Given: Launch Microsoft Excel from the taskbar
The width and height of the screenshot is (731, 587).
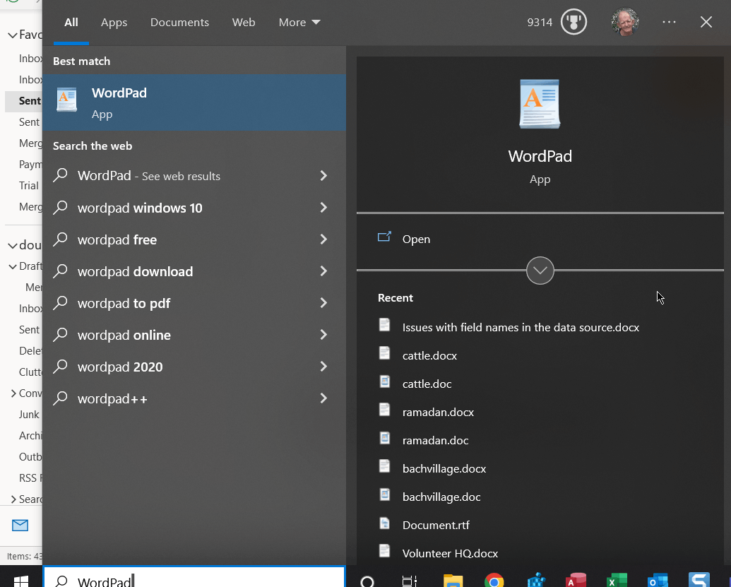Looking at the screenshot, I should (617, 581).
